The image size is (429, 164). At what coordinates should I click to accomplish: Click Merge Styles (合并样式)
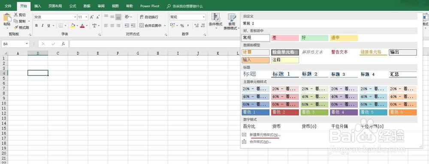pos(260,142)
